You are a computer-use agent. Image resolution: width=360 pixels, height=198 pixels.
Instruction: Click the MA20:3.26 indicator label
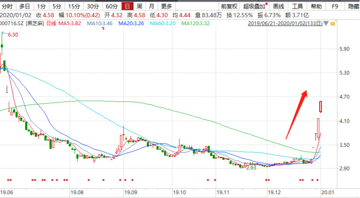131,23
